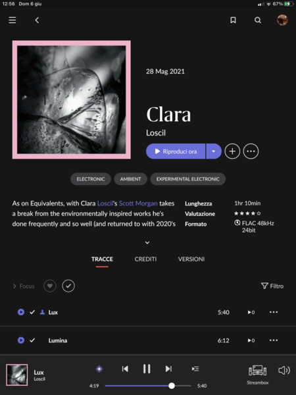Add album to library plus icon
The height and width of the screenshot is (395, 296).
[232, 151]
